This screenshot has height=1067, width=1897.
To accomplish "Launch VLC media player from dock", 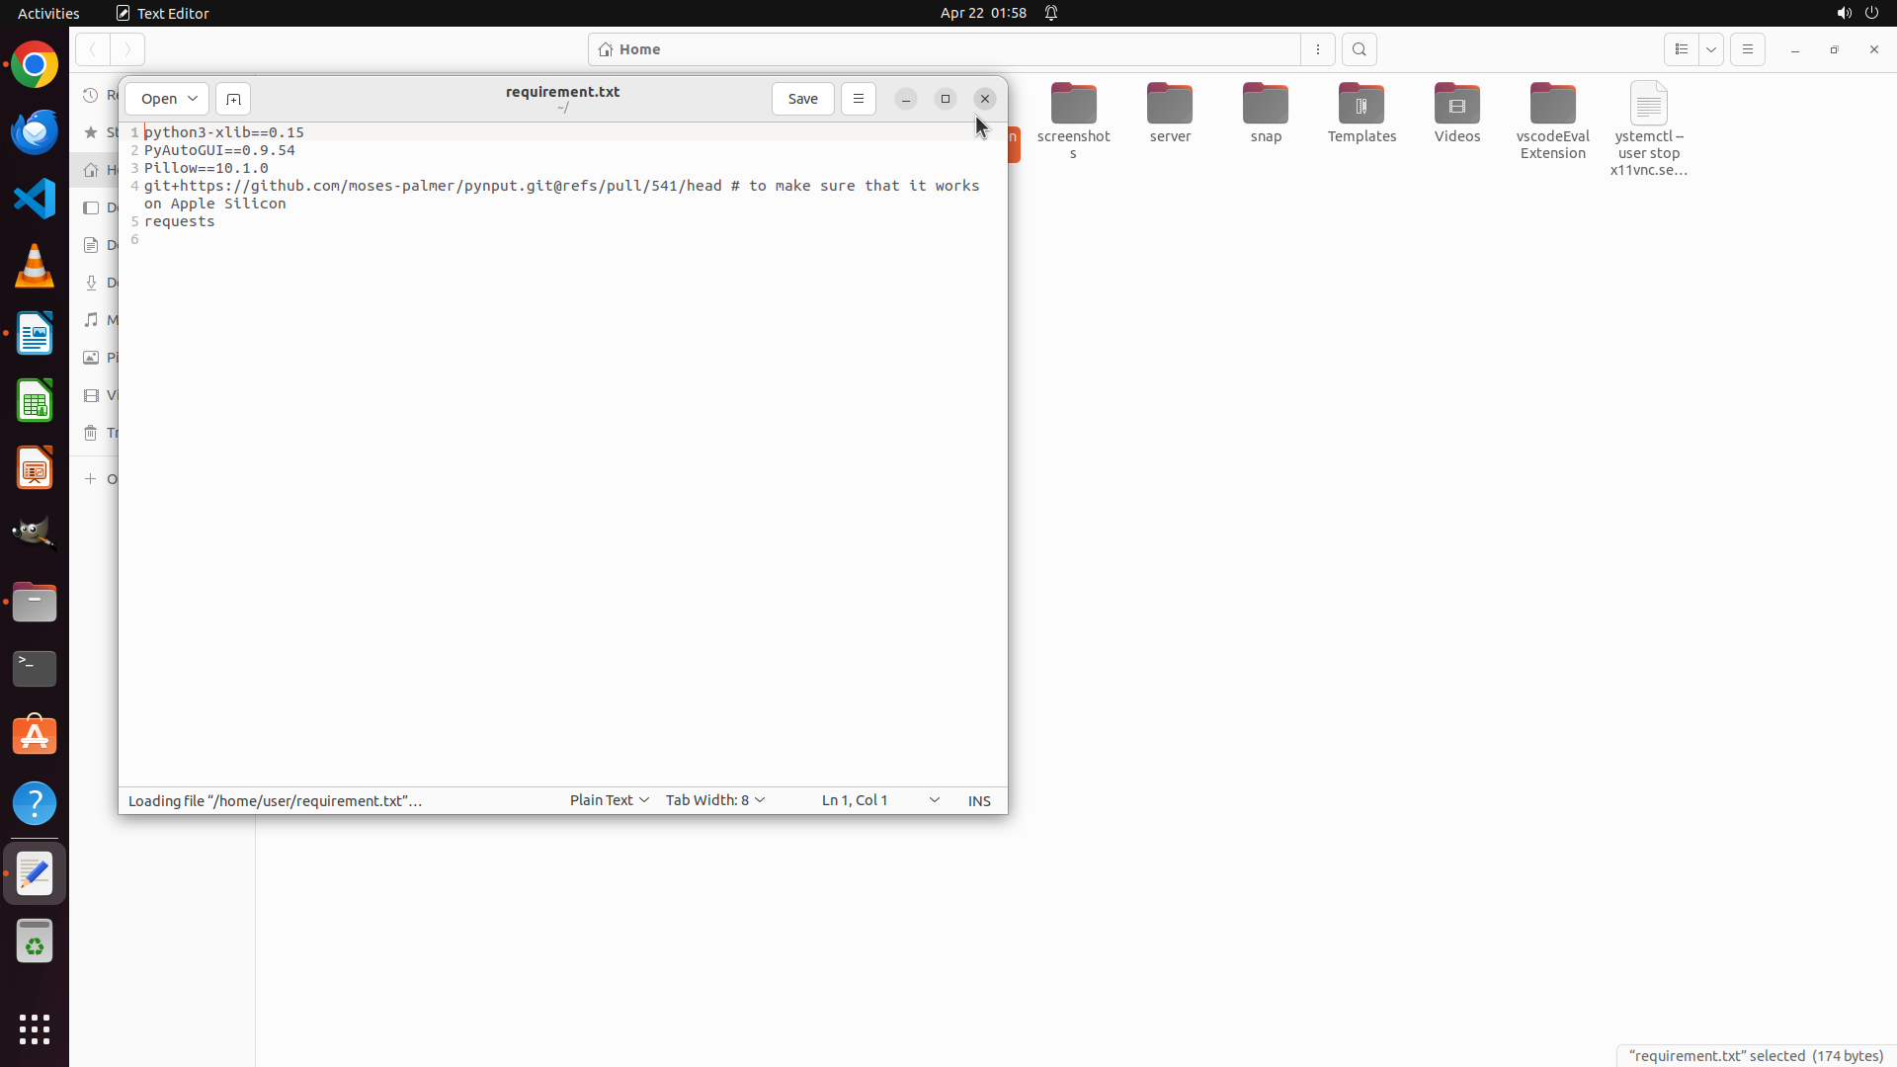I will 35,266.
